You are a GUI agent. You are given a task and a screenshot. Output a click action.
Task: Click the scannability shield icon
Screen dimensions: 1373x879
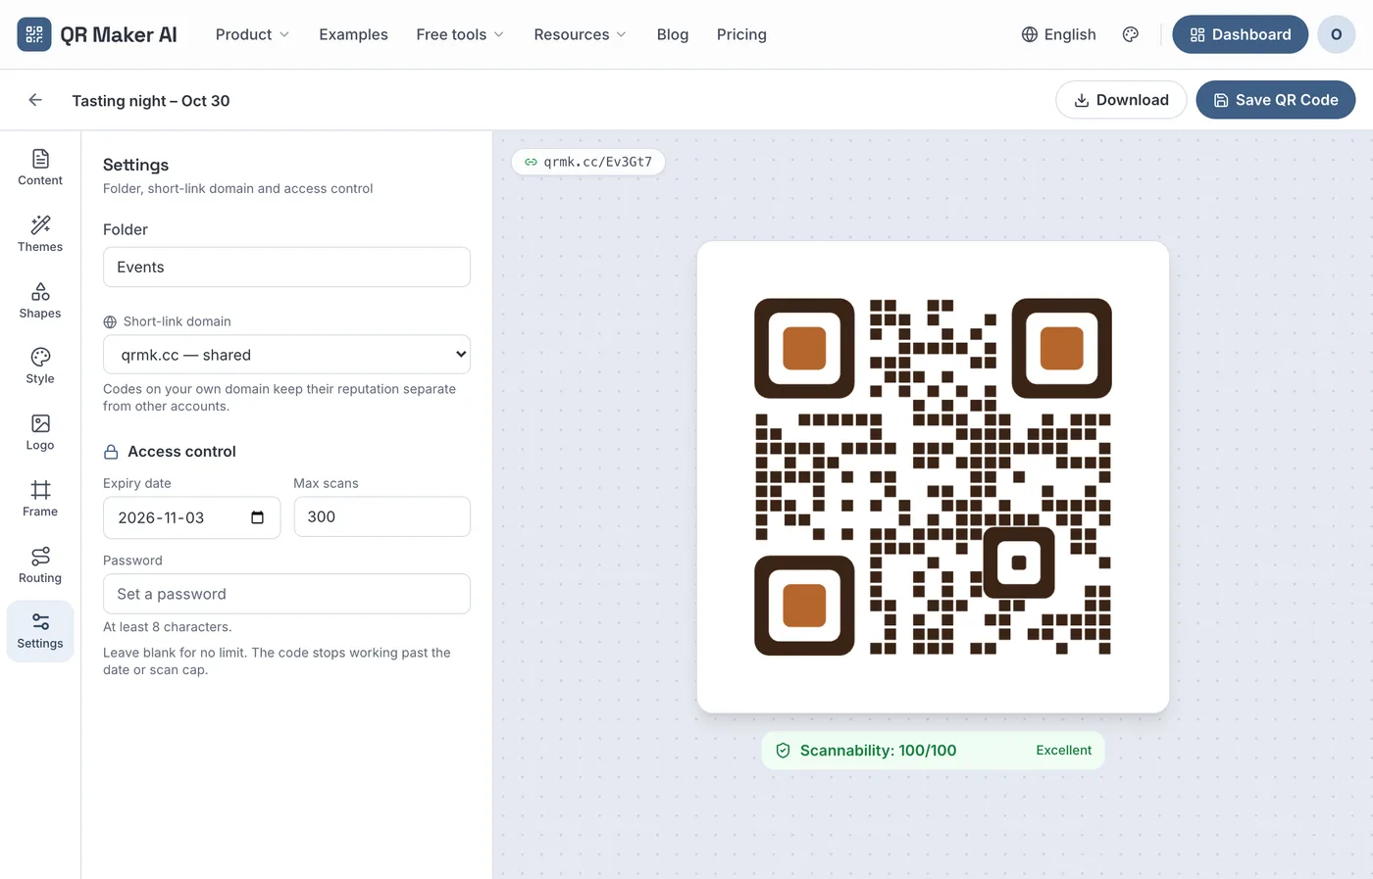pos(783,751)
